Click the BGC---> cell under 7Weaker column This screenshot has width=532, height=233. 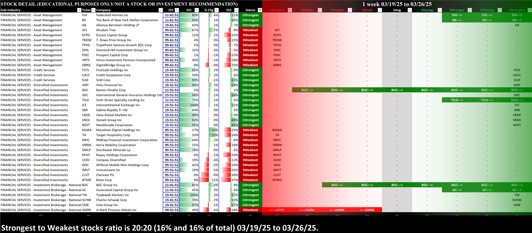[337, 185]
